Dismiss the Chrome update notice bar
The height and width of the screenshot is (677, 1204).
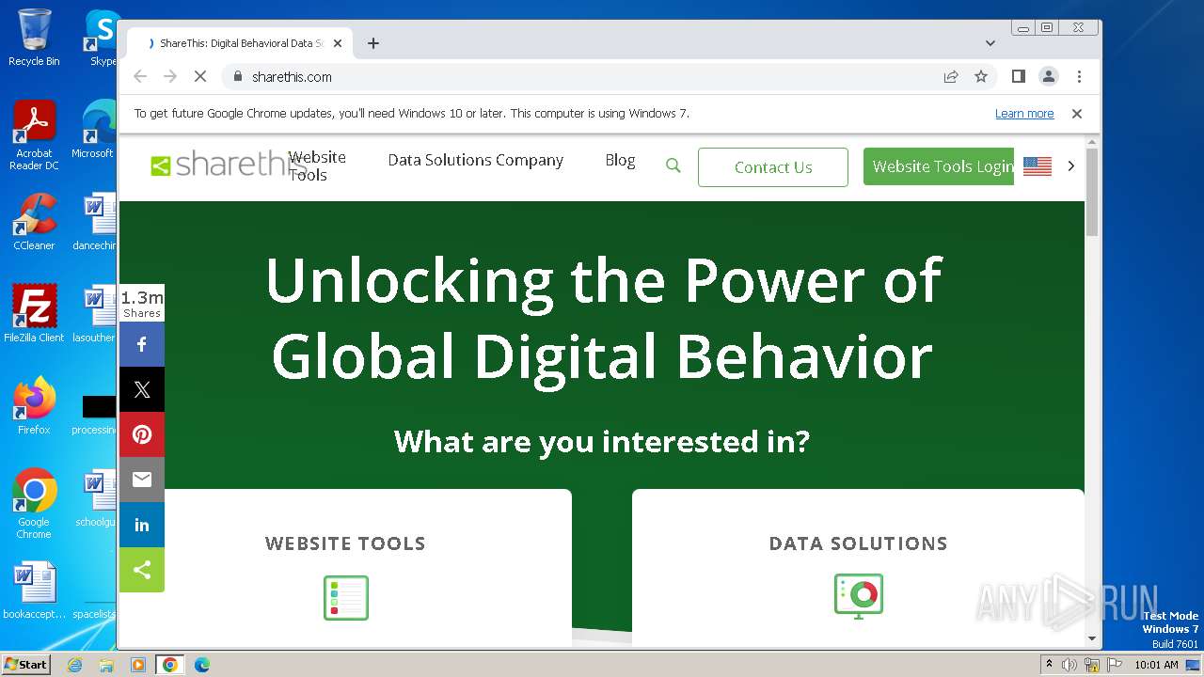click(x=1077, y=114)
